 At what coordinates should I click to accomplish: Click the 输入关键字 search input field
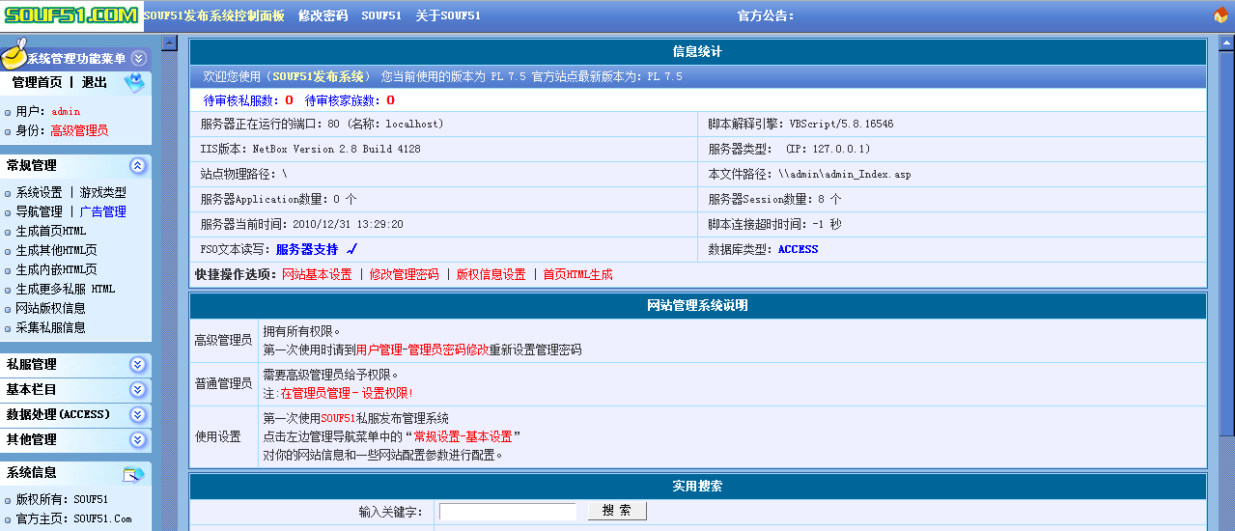point(507,512)
